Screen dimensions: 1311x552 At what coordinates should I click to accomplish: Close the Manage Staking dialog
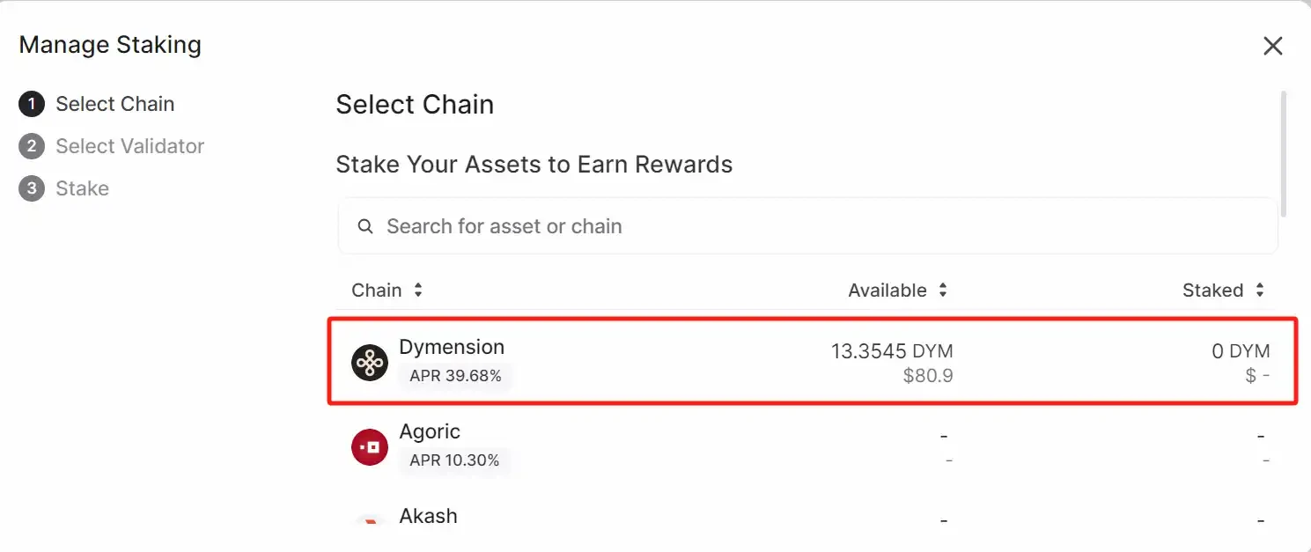click(1272, 46)
